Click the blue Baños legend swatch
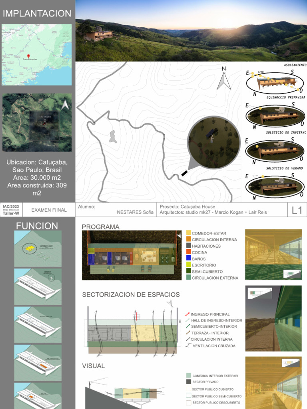 tap(189, 258)
